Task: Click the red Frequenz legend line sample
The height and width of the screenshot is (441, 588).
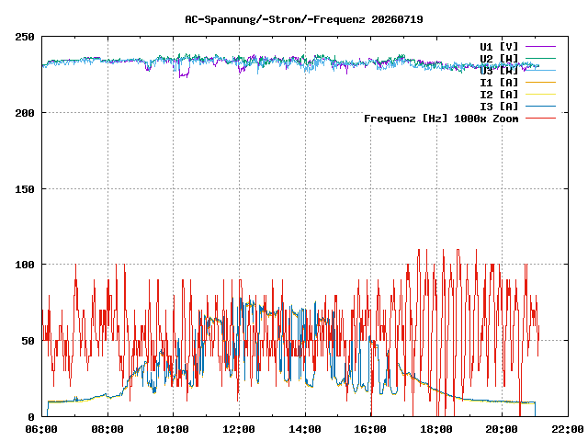Action: pyautogui.click(x=540, y=119)
